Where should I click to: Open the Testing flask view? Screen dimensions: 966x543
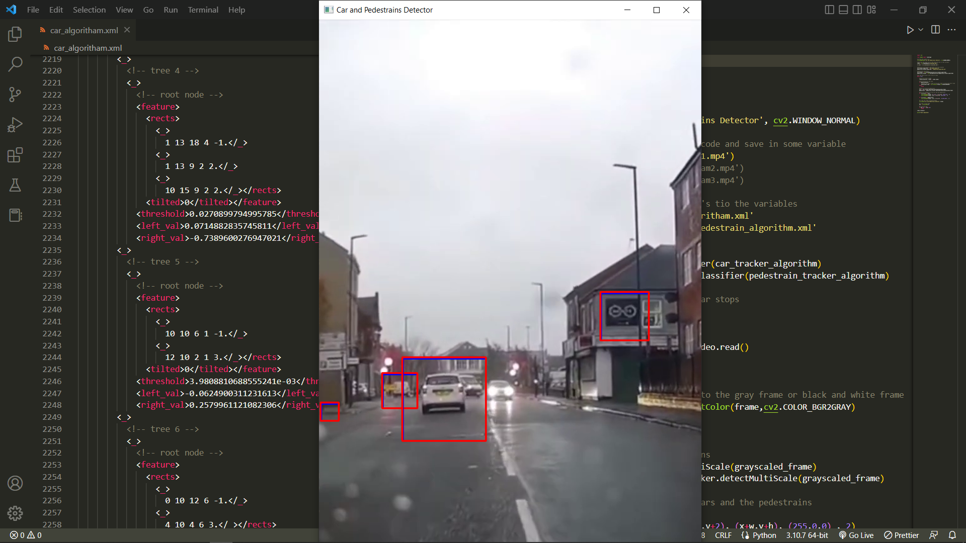[x=15, y=185]
